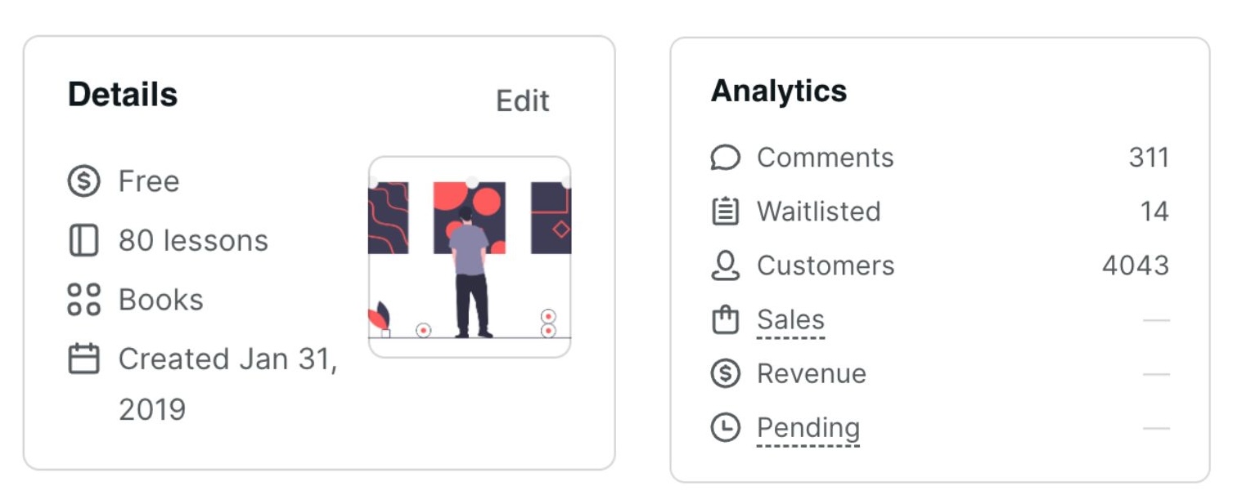Click the Comments speech bubble icon
The image size is (1242, 504).
coord(725,158)
